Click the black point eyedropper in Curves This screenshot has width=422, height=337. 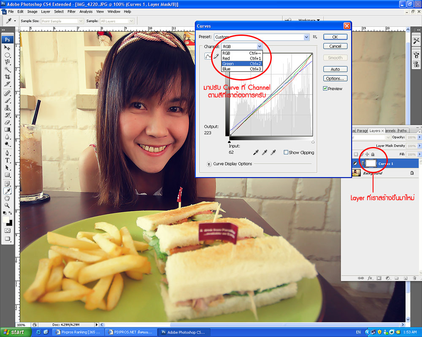tap(255, 152)
